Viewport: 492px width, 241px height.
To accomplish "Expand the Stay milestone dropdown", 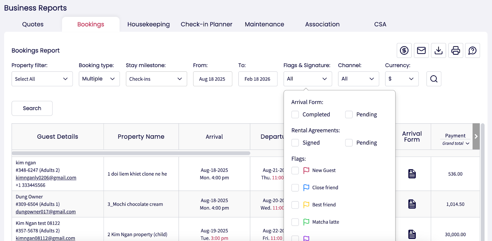I will [156, 79].
